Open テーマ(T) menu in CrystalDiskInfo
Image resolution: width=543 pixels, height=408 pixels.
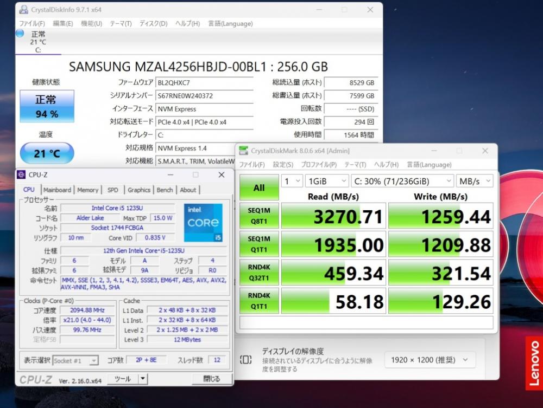tap(121, 23)
